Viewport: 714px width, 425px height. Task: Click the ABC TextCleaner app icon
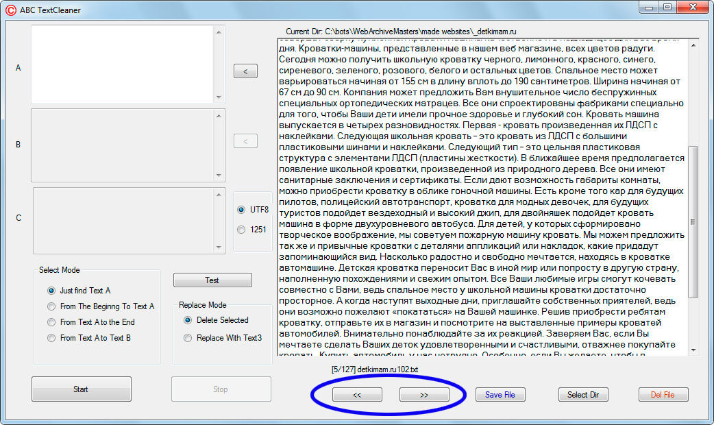pos(10,10)
